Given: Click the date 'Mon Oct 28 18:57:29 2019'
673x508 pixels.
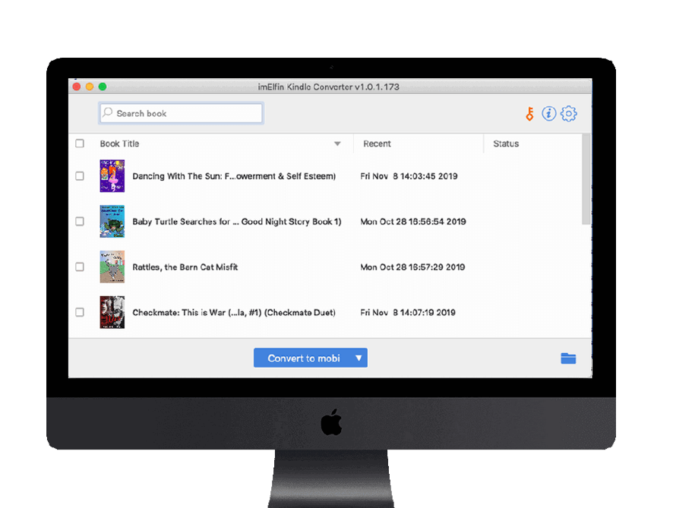Looking at the screenshot, I should point(412,267).
